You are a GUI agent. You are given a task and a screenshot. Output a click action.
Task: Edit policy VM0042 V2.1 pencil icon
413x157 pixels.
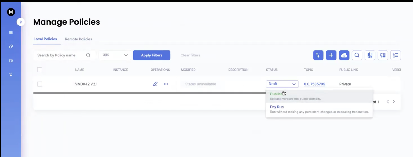click(x=155, y=84)
